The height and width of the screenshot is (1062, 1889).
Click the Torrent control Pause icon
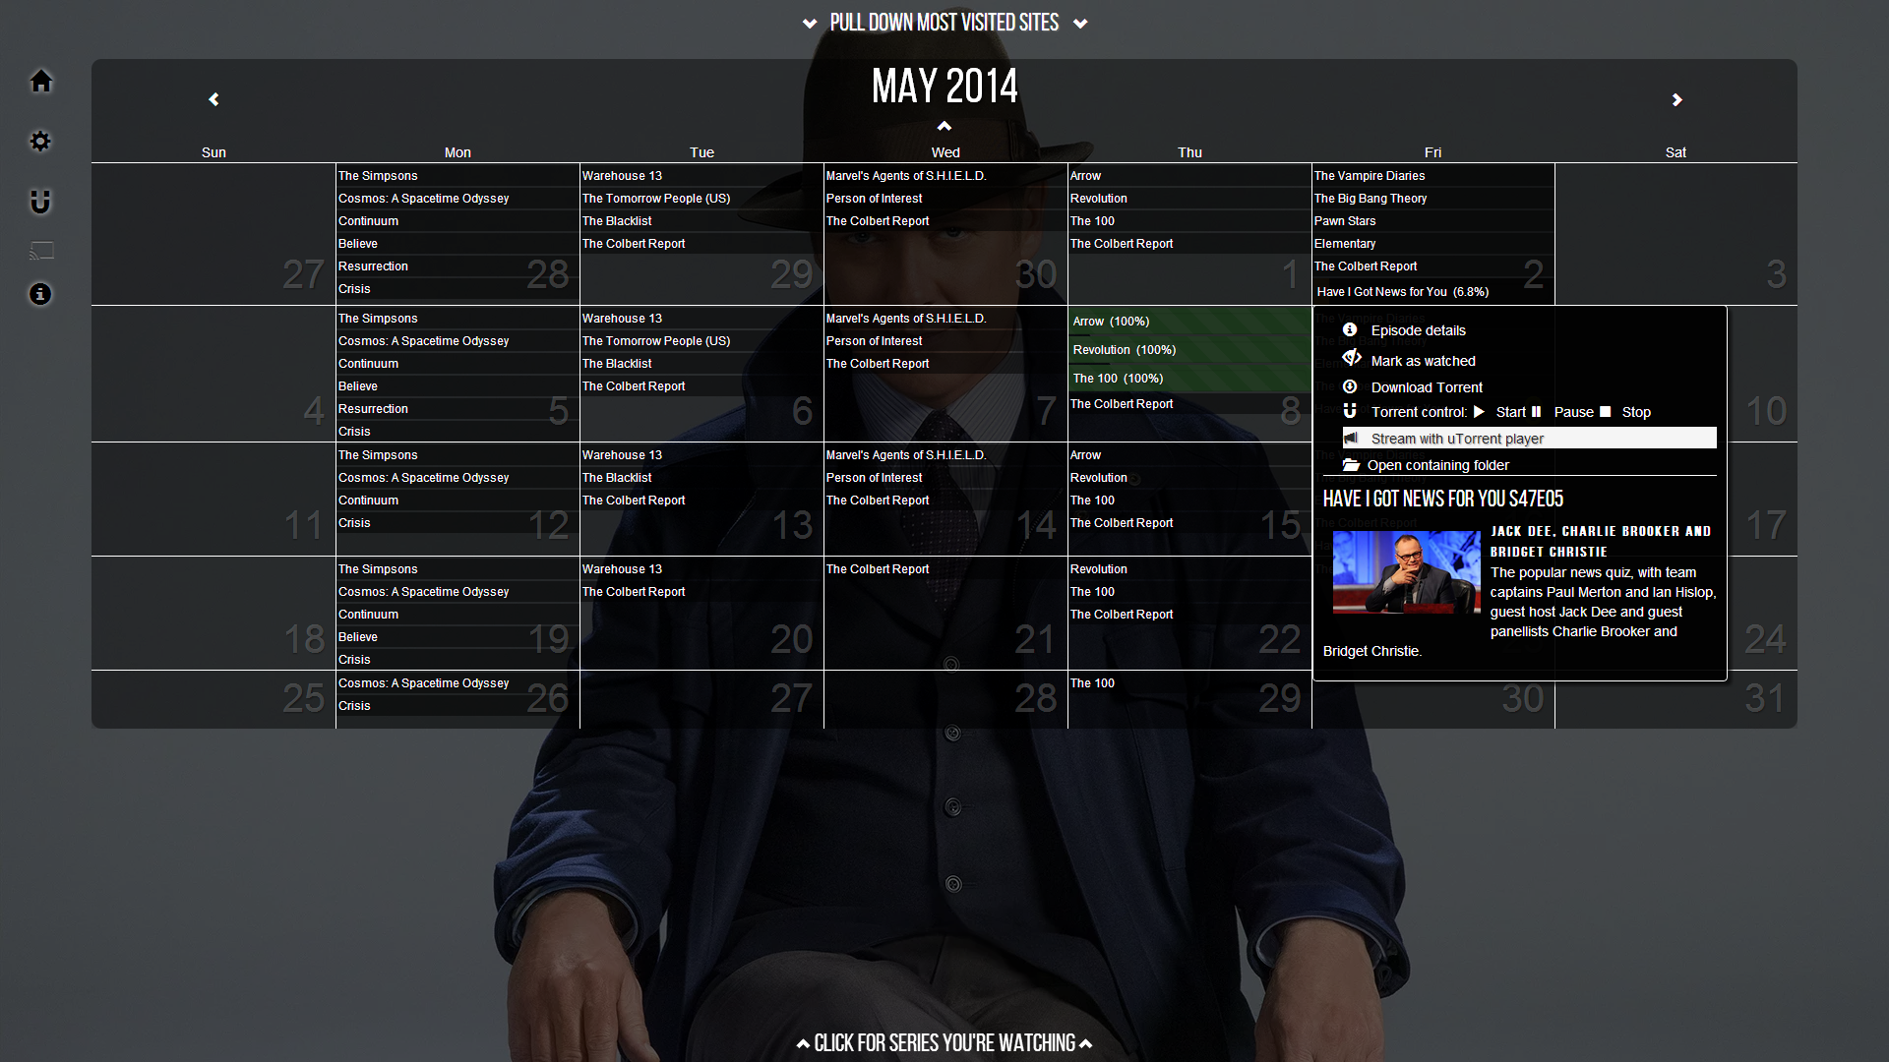pos(1536,412)
